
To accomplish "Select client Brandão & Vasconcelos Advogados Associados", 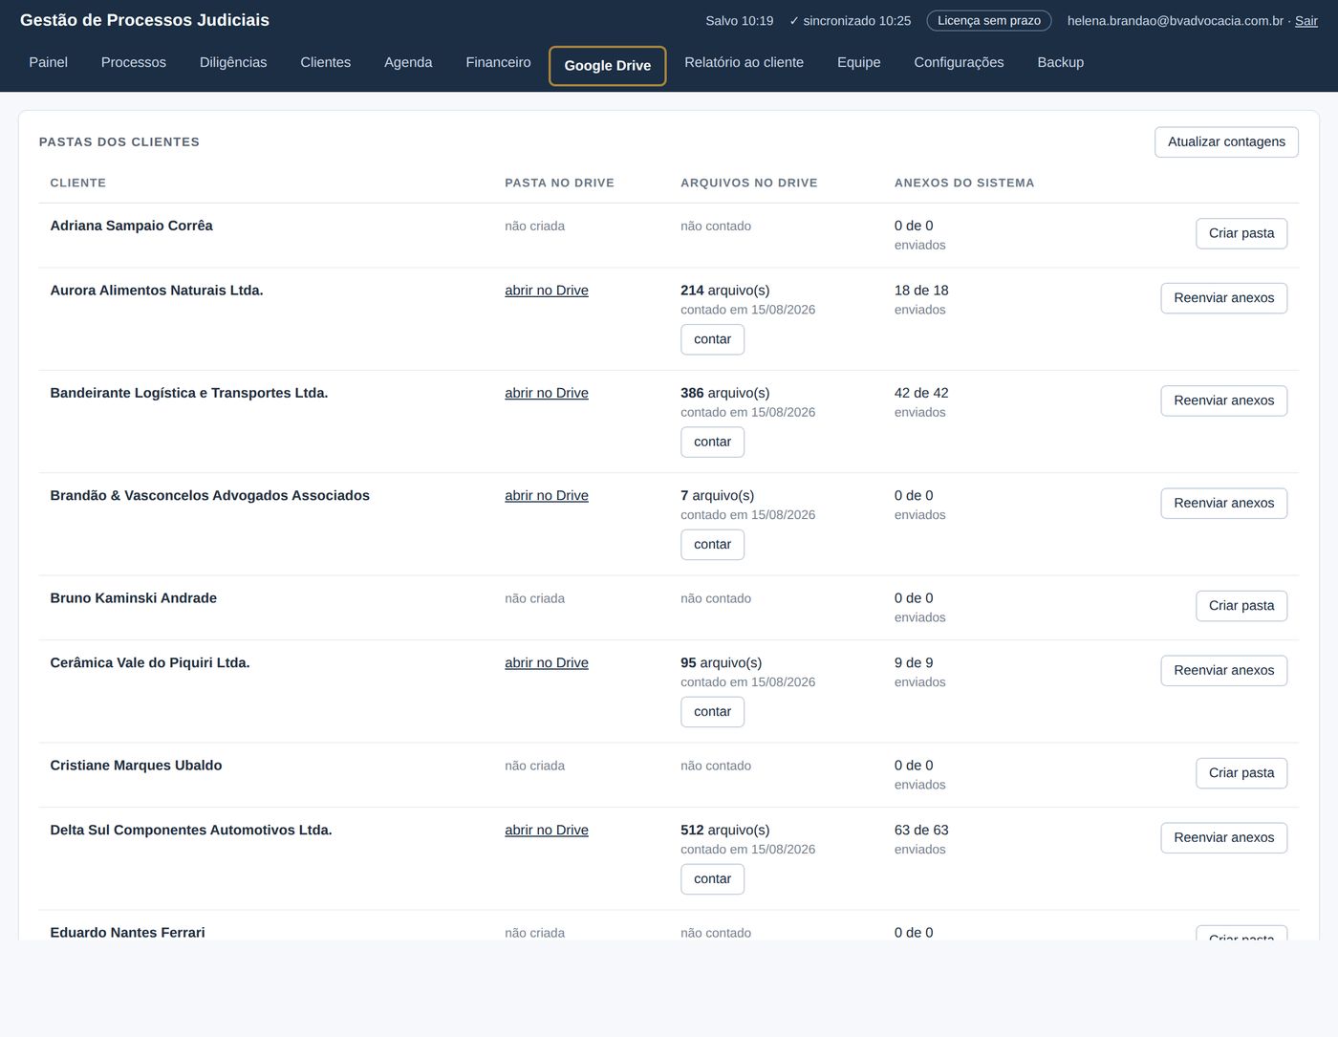I will [x=209, y=495].
